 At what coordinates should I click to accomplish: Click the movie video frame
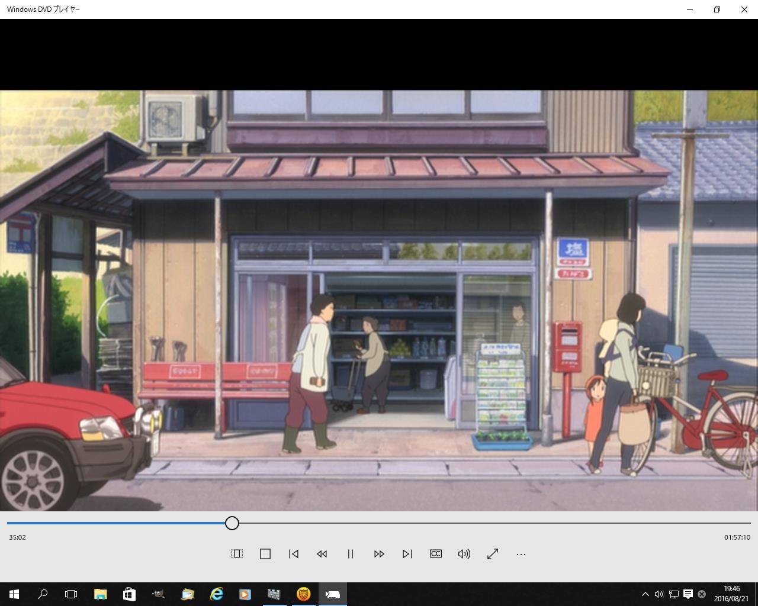[379, 301]
